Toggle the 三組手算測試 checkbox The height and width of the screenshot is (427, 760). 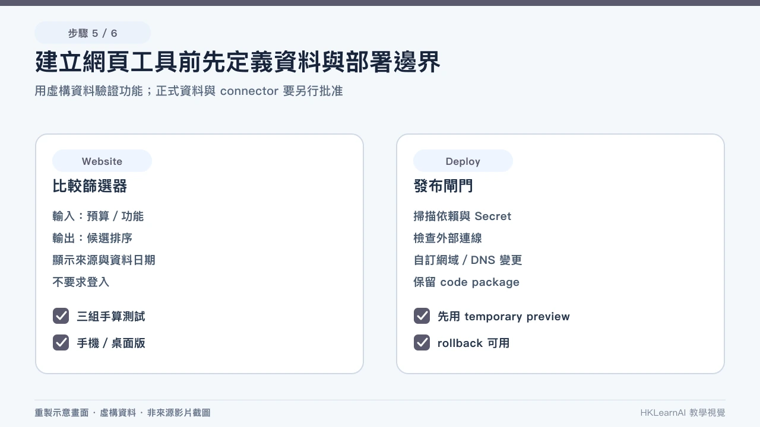(61, 316)
